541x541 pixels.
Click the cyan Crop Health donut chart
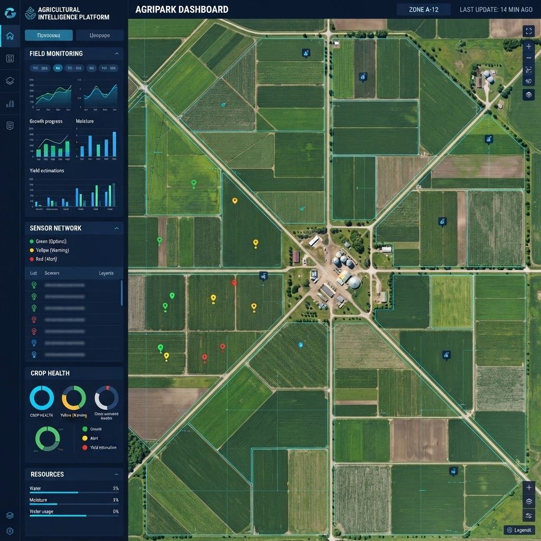[x=42, y=398]
